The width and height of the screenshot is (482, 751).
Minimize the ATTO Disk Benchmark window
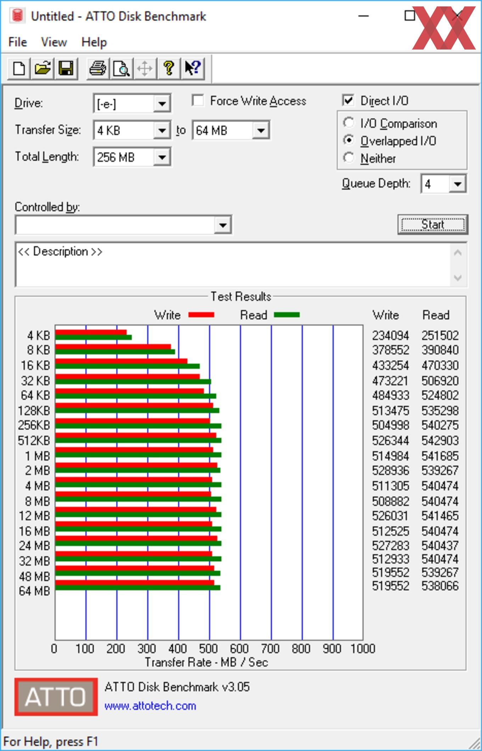(x=364, y=16)
